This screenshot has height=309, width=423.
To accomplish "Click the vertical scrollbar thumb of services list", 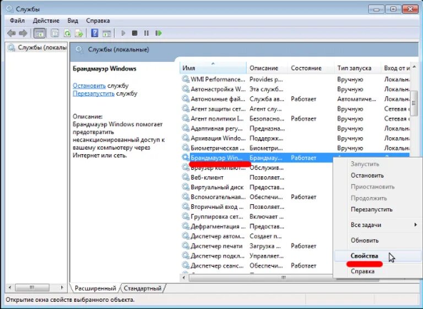I will 414,104.
